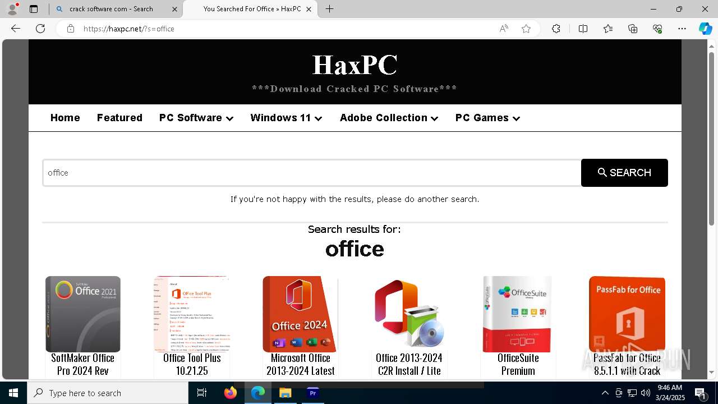Close the HaxPC search results tab

click(309, 9)
